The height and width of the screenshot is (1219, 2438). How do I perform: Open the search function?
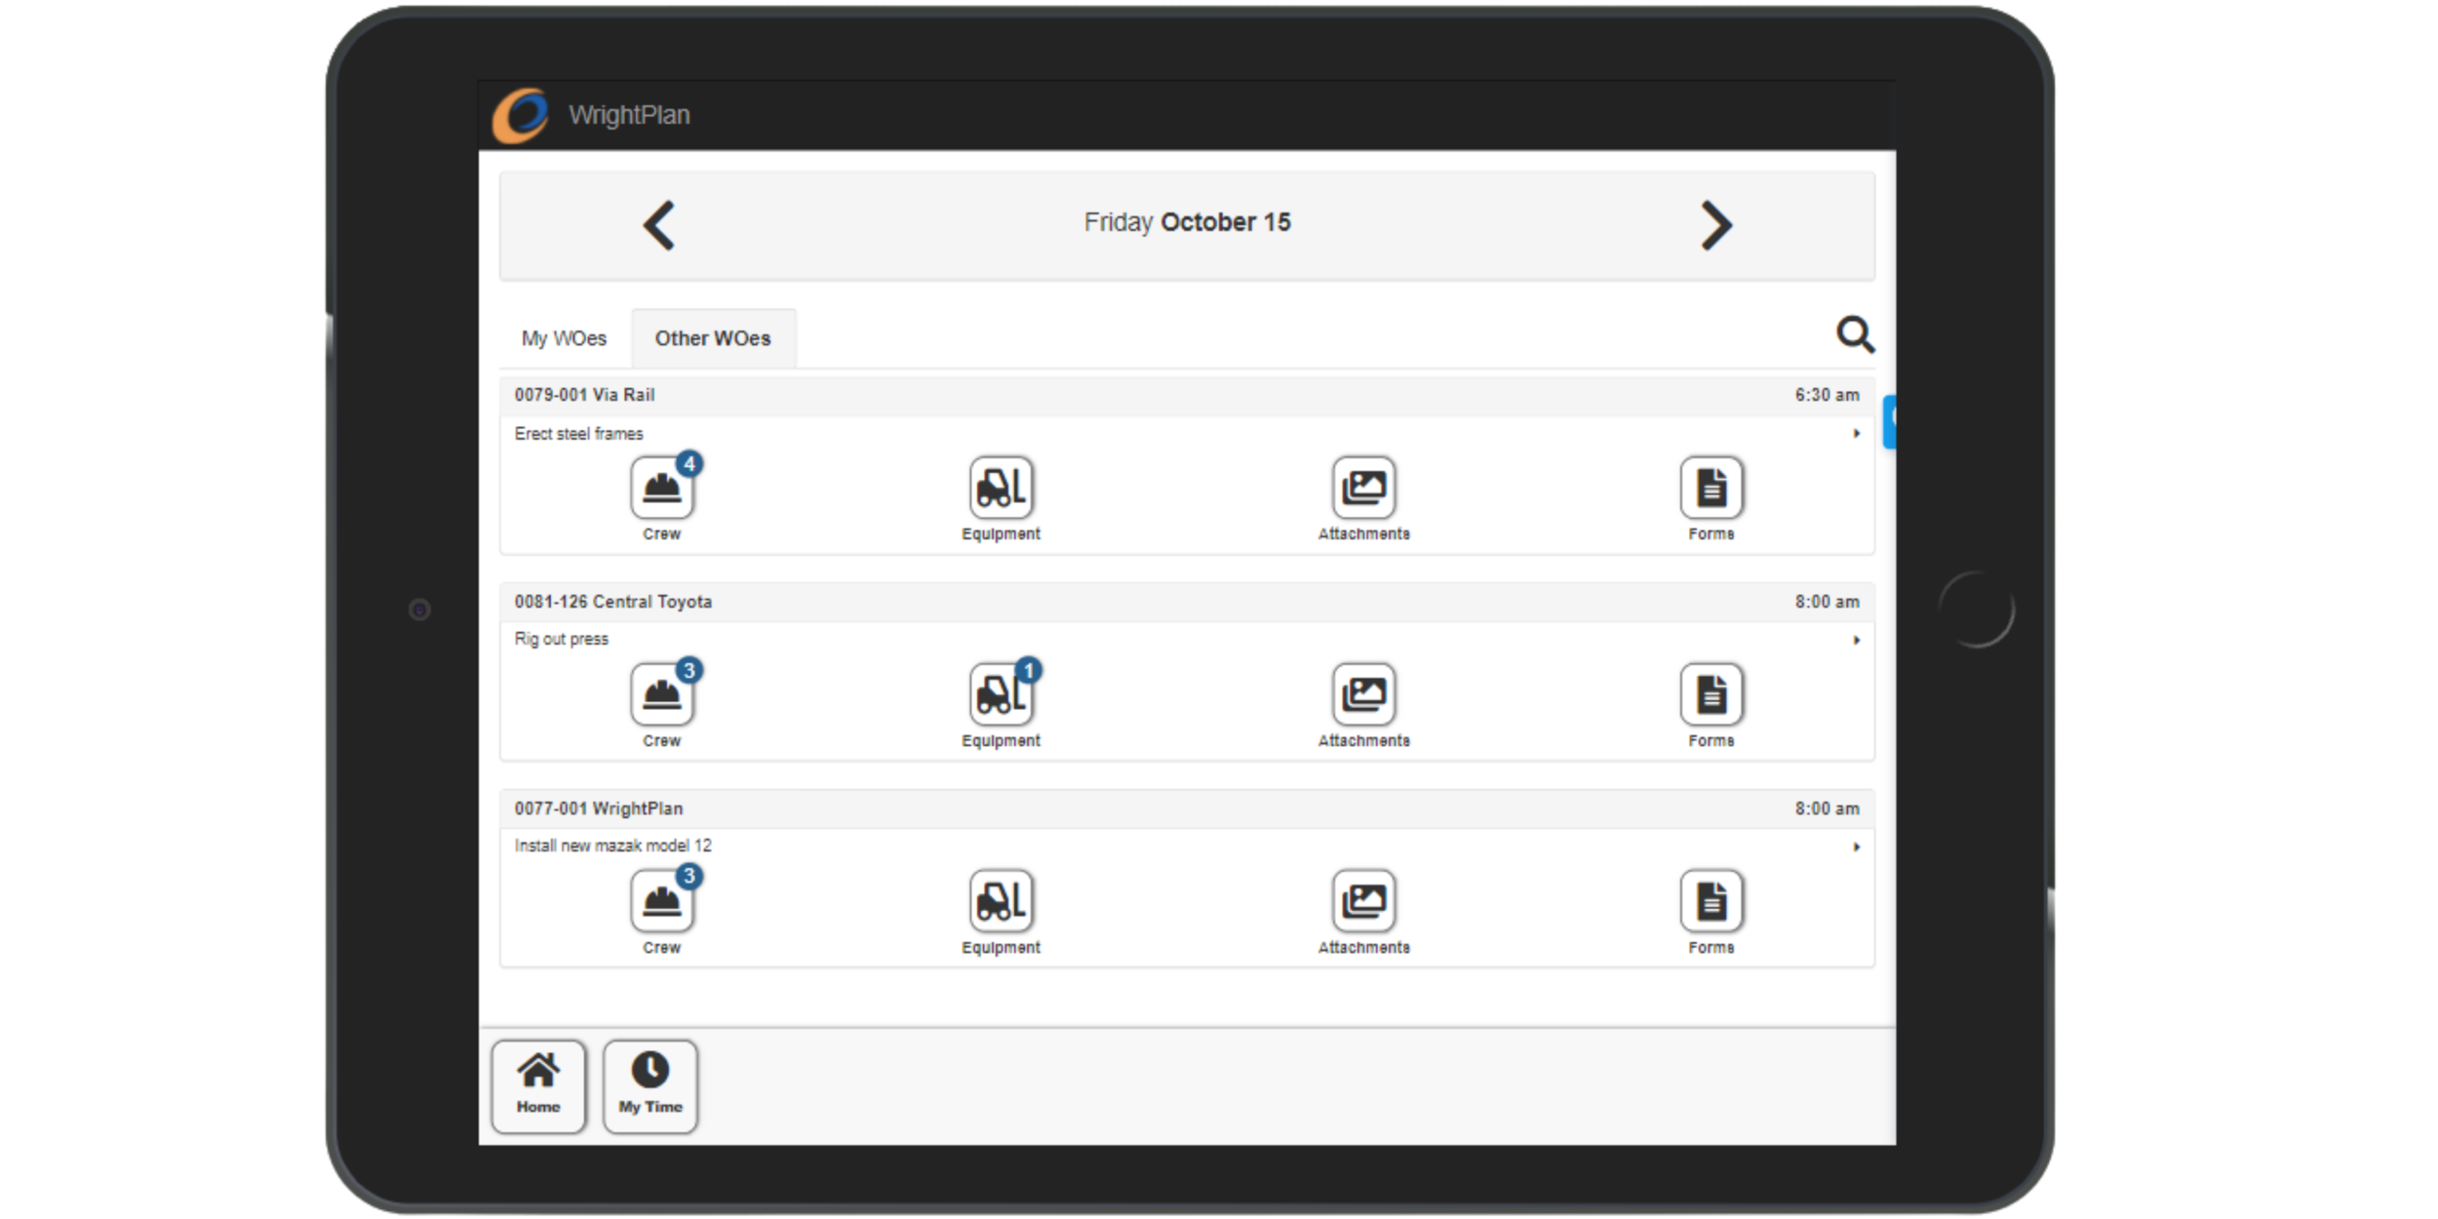[1856, 335]
